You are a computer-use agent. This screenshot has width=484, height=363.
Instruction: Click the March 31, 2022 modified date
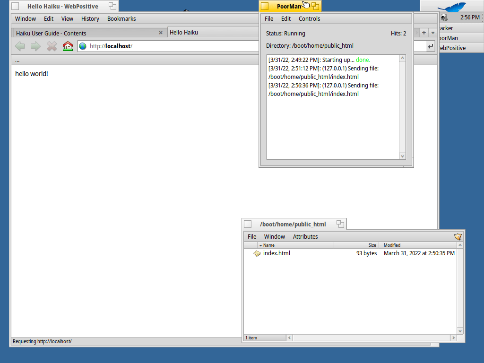click(x=419, y=253)
